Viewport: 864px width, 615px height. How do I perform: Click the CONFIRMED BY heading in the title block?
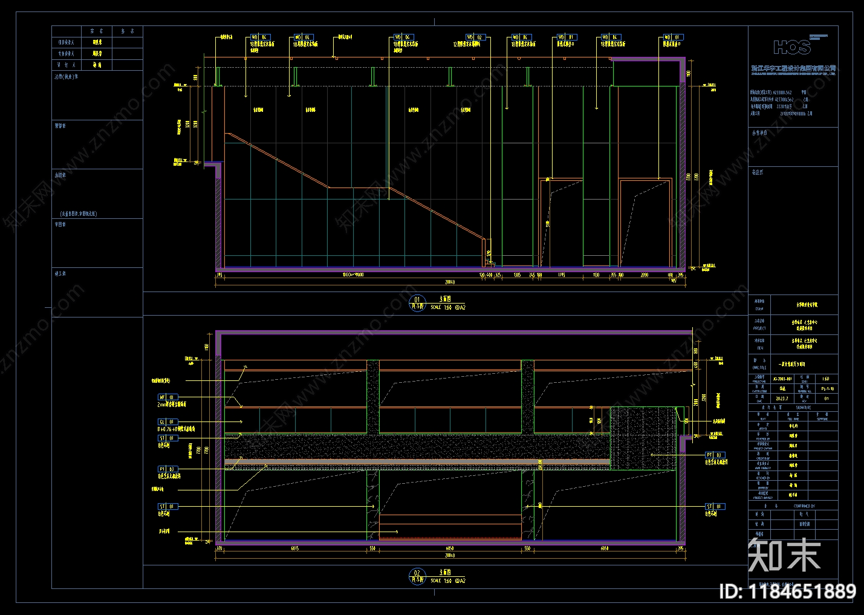[x=804, y=506]
